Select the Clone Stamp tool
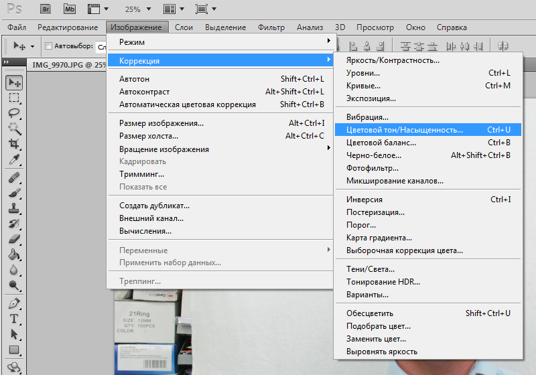 coord(14,208)
